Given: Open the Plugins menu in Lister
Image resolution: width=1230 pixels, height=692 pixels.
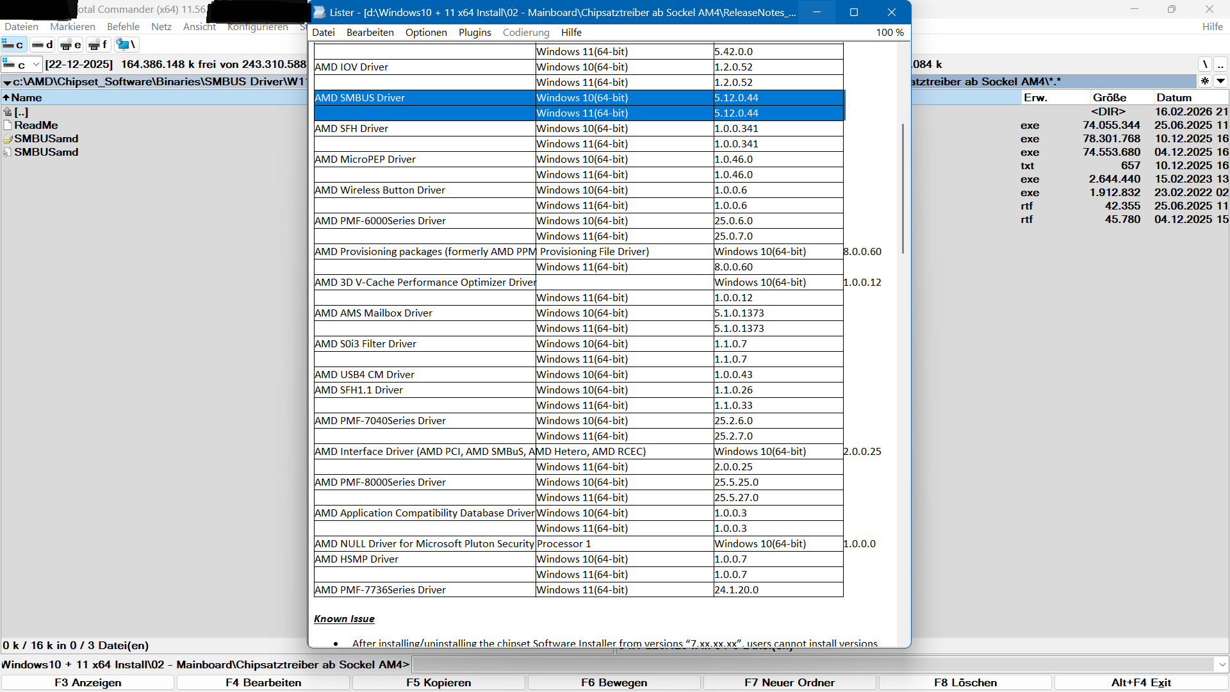Looking at the screenshot, I should pos(475,32).
